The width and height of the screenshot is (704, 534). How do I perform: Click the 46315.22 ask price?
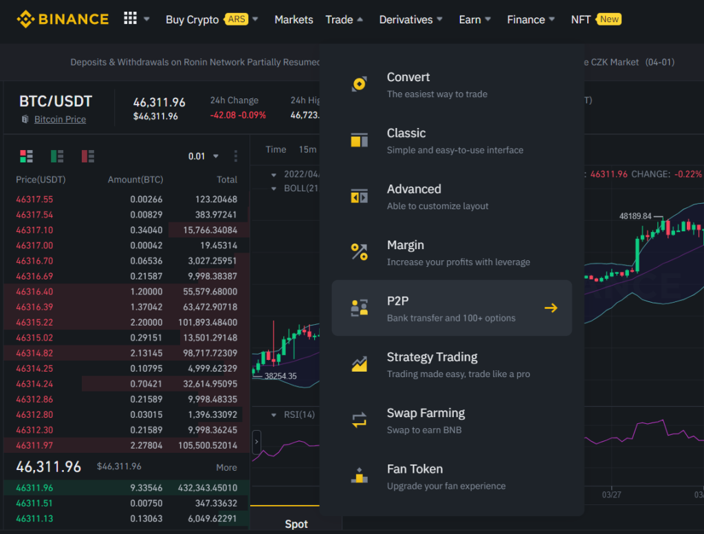[x=34, y=322]
